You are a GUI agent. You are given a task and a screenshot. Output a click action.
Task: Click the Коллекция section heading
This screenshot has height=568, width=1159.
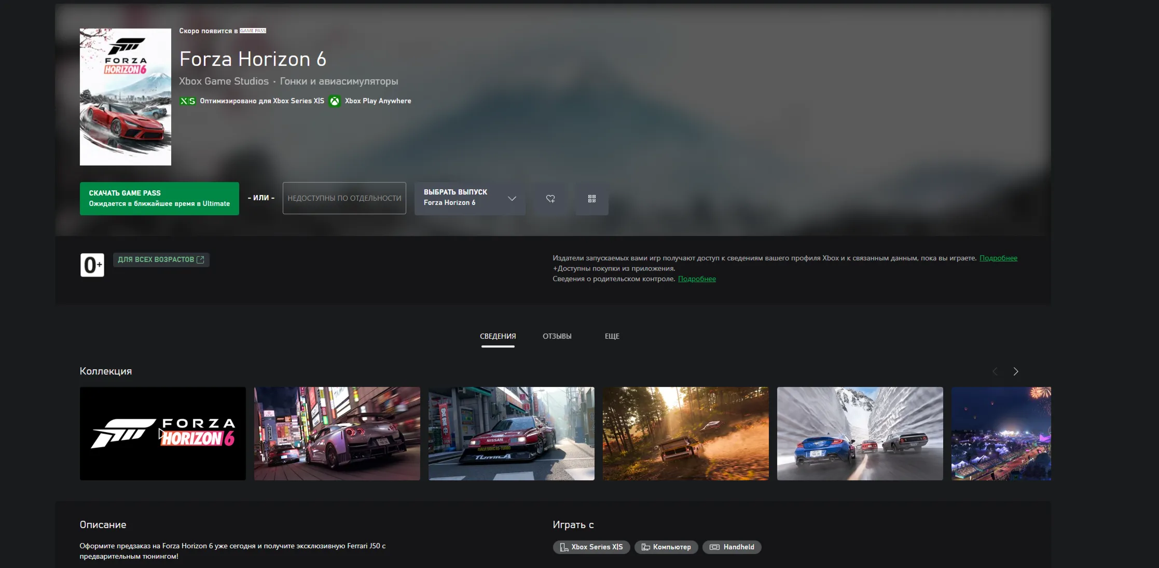click(106, 371)
